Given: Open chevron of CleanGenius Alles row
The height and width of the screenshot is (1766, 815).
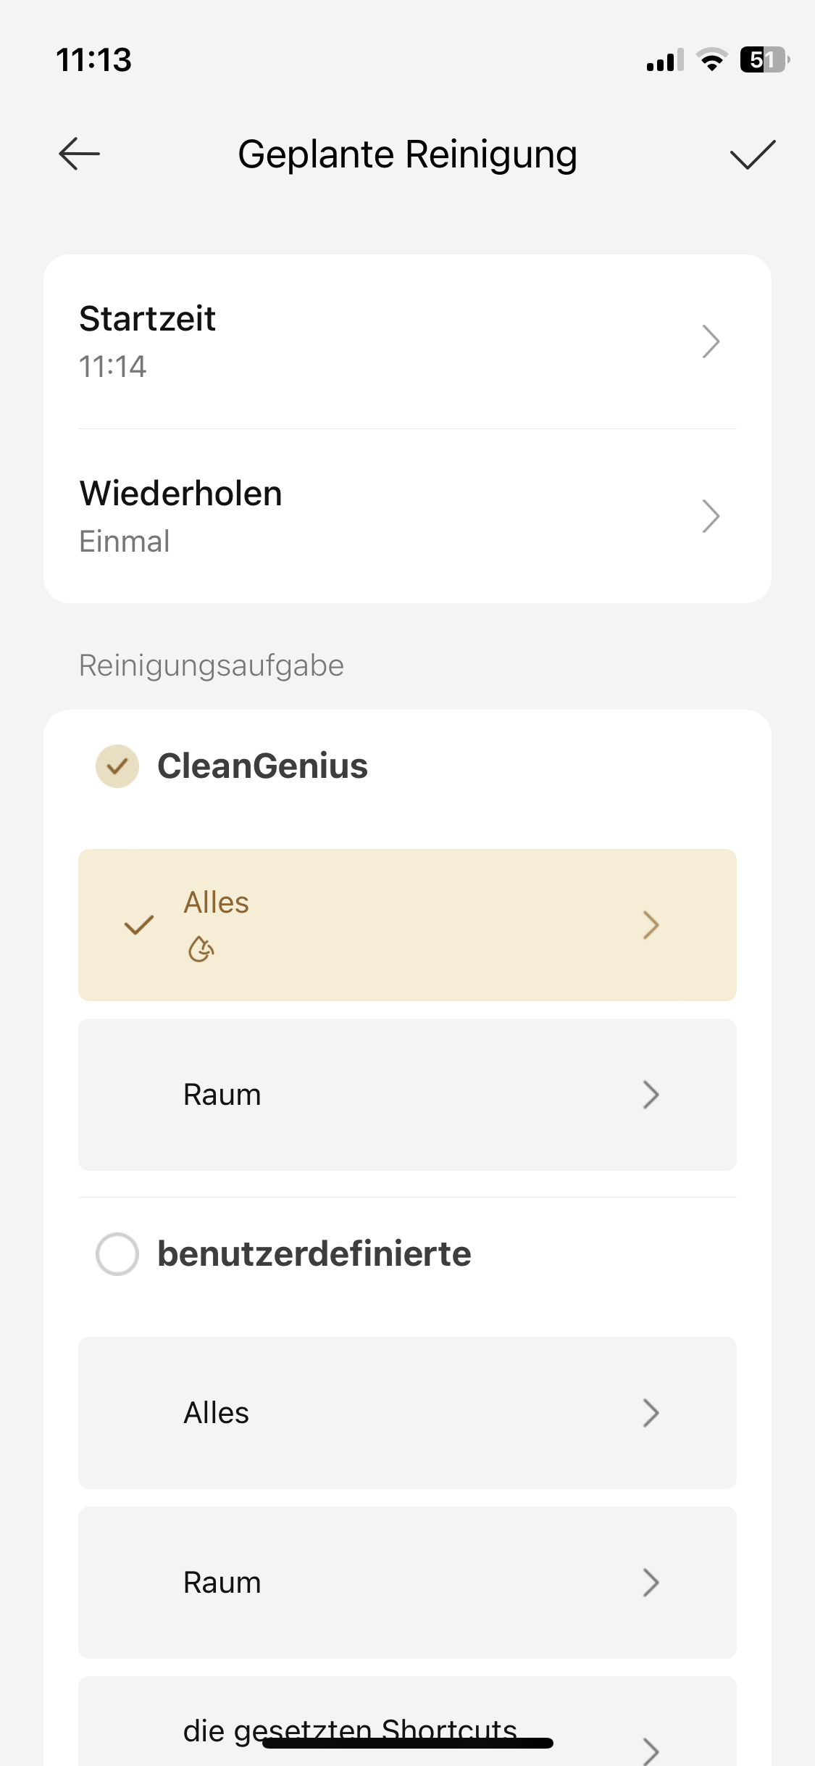Looking at the screenshot, I should (651, 925).
